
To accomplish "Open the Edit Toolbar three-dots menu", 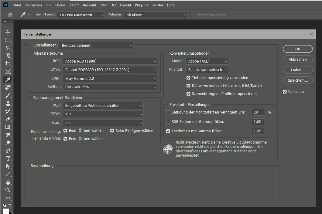I will pos(8,198).
